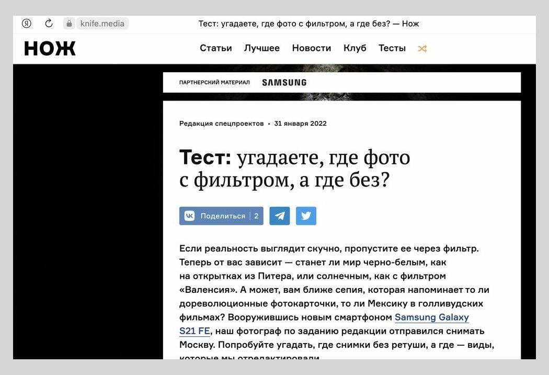Viewport: 549px width, 375px height.
Task: Open the Редакция спецпроектов author link
Action: (x=221, y=124)
